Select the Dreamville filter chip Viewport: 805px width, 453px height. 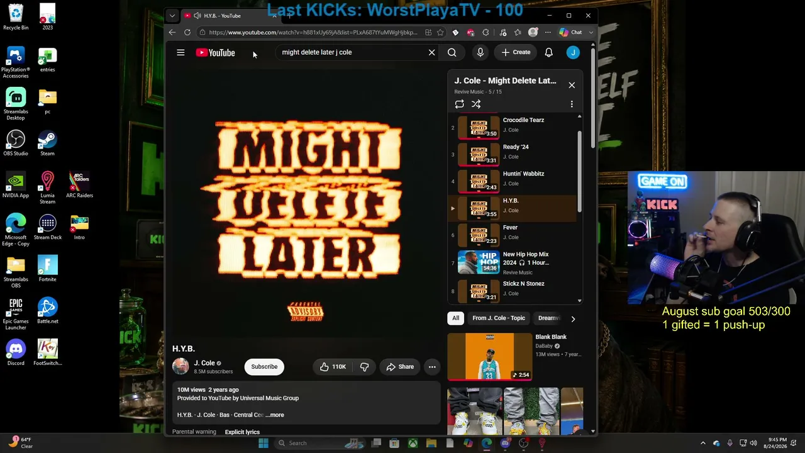pos(548,318)
